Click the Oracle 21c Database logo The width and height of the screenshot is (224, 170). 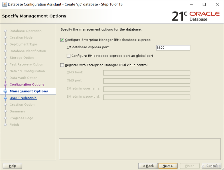(x=196, y=16)
